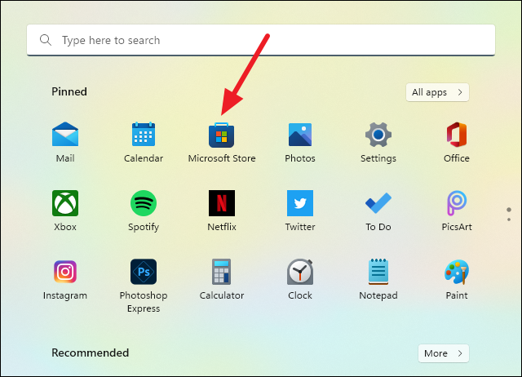
Task: Click the Type here to search box
Action: tap(261, 40)
